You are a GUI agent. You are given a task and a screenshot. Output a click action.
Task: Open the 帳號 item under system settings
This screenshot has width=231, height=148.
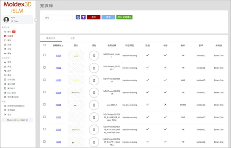pyautogui.click(x=8, y=62)
